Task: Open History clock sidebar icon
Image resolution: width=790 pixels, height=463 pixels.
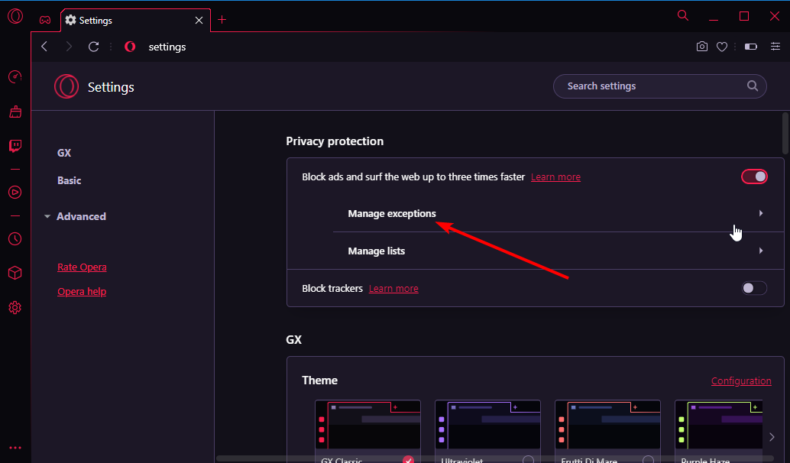Action: pos(15,238)
